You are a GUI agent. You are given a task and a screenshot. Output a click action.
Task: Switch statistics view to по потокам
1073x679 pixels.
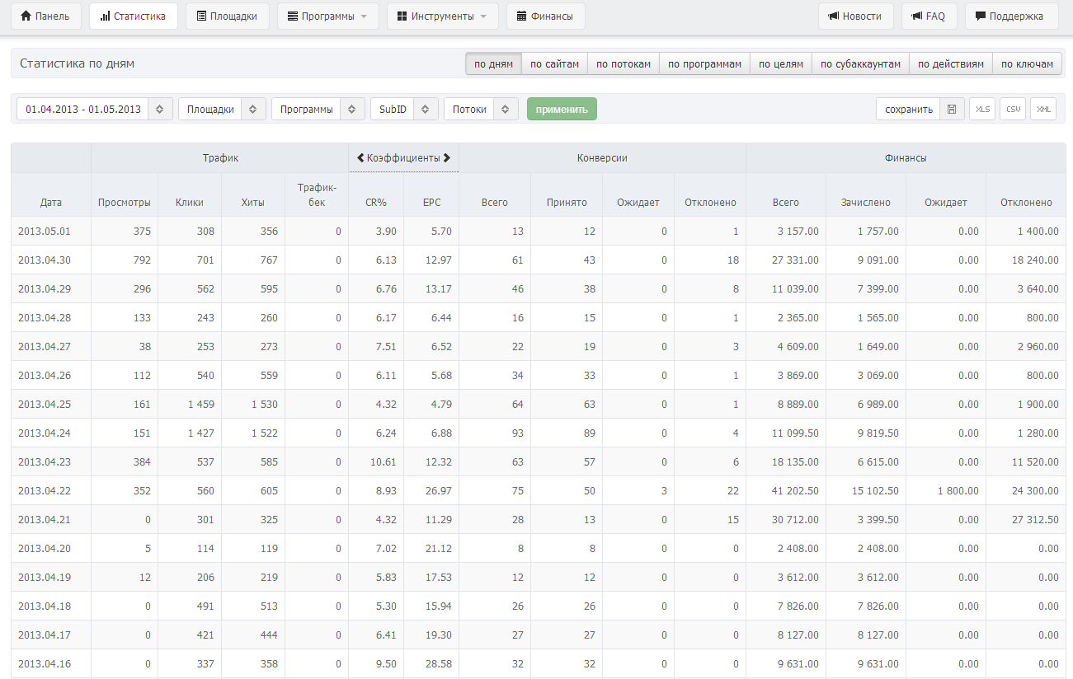pyautogui.click(x=623, y=63)
